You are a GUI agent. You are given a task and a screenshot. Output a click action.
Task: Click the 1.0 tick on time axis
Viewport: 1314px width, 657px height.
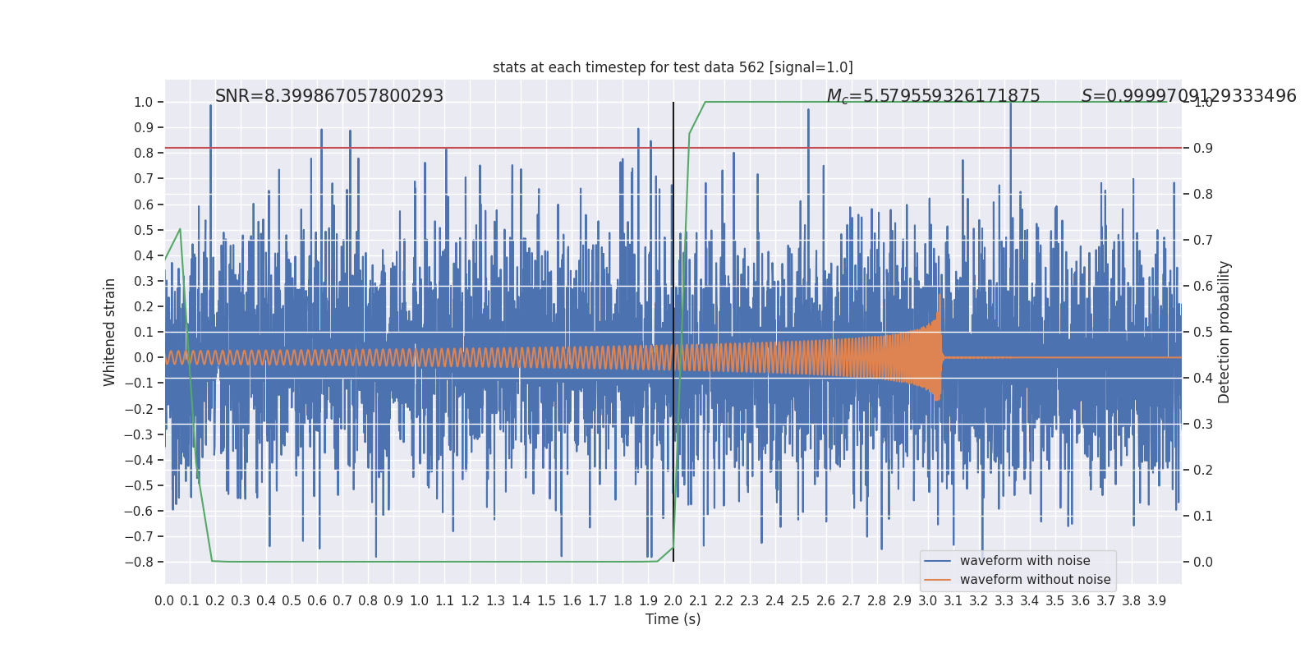419,601
